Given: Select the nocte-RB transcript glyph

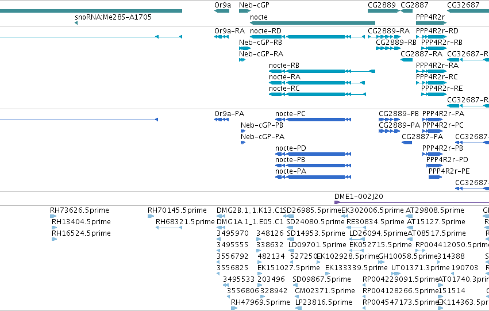Looking at the screenshot, I should pos(322,71).
